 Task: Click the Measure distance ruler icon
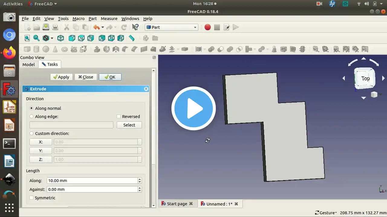pos(132,38)
